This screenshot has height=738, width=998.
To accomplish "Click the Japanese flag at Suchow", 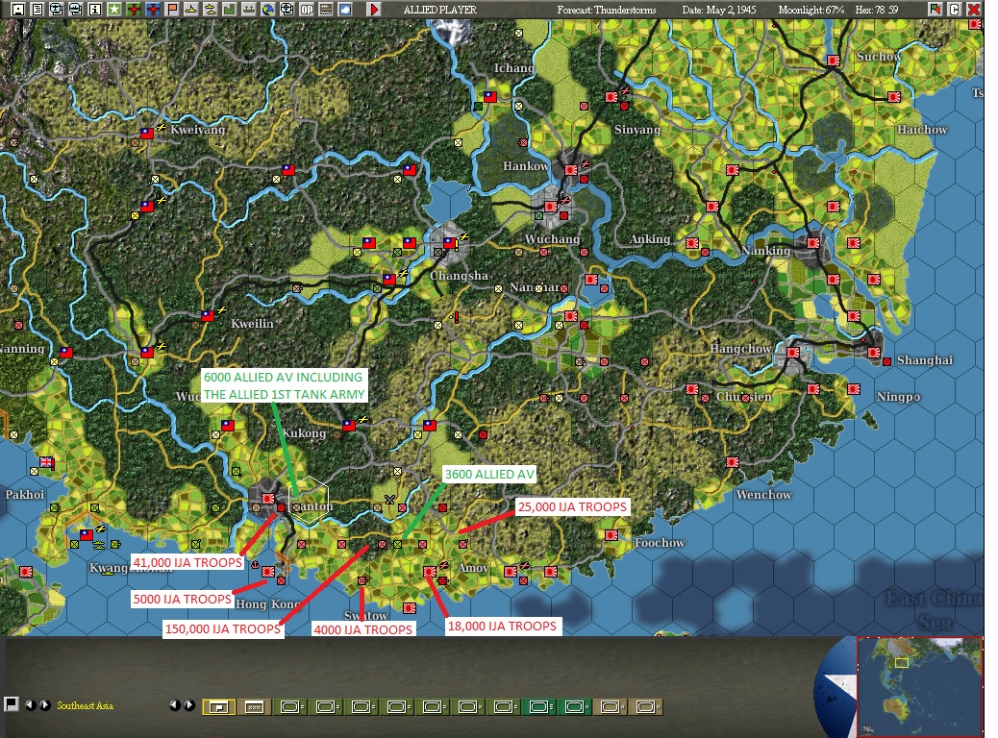I will [834, 60].
